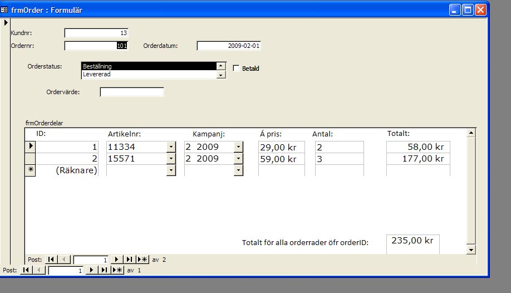This screenshot has width=511, height=293.
Task: Click the frmOrderdelar subform label
Action: [x=45, y=123]
